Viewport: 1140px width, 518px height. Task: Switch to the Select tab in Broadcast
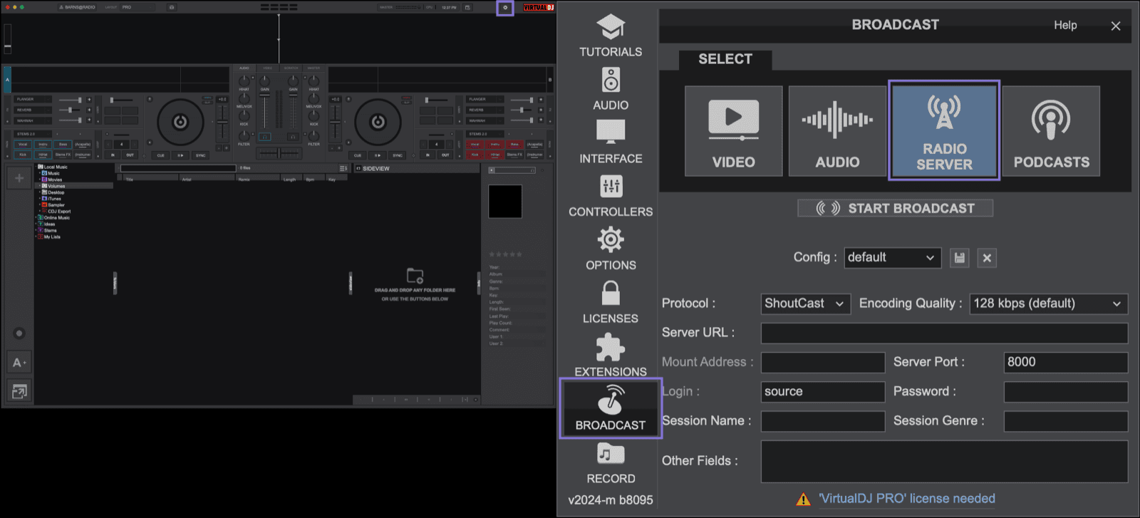coord(725,59)
